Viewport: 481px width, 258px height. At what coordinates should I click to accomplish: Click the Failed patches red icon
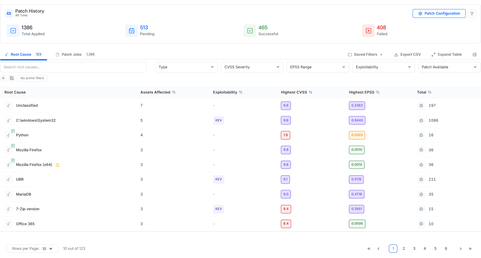[x=368, y=31]
